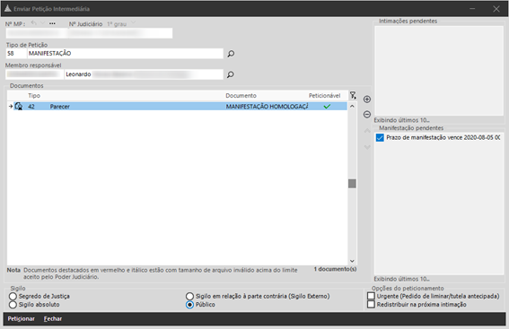Open the ellipsis options beside Nº MP
509x329 pixels.
[52, 23]
